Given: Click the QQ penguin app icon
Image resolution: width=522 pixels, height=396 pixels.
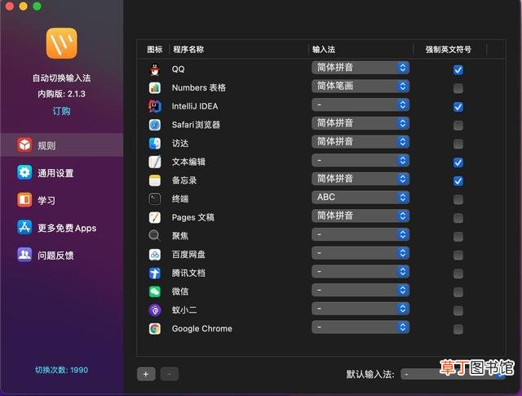Looking at the screenshot, I should [x=154, y=69].
